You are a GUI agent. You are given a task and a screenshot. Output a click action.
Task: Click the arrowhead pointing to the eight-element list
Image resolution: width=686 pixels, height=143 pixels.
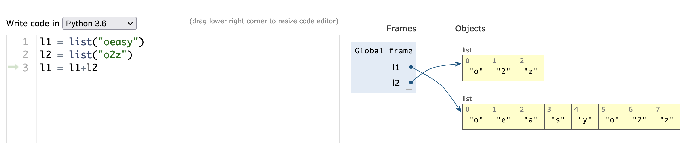click(459, 109)
